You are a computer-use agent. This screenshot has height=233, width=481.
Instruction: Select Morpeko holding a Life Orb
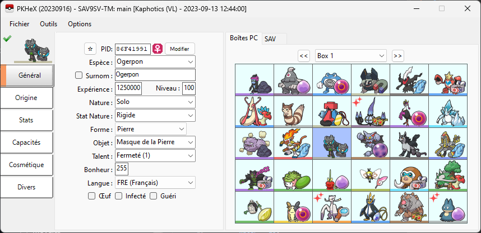coord(293,207)
